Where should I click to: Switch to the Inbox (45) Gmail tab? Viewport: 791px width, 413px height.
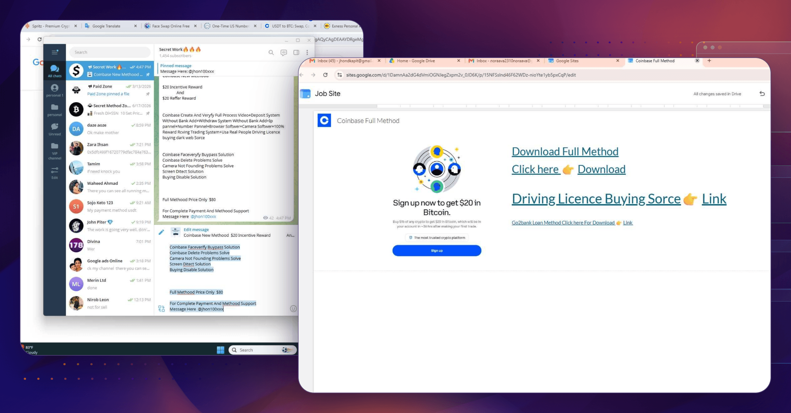point(345,61)
